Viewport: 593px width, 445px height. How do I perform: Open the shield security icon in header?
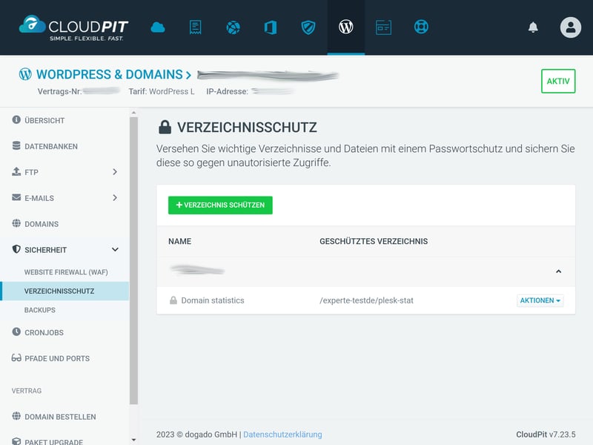(x=308, y=27)
